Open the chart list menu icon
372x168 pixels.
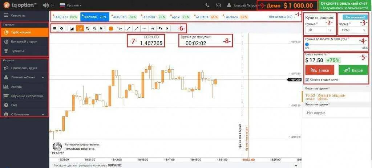click(54, 28)
